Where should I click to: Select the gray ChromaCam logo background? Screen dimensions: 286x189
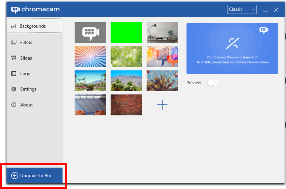pos(90,32)
